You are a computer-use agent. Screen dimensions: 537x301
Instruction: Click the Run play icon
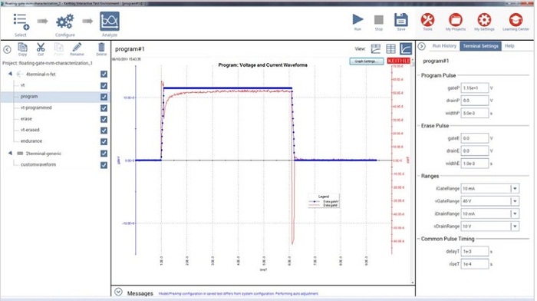(x=358, y=19)
